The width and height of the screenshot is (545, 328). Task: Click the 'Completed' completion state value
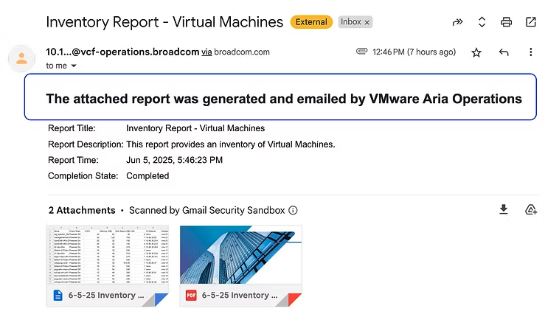147,176
